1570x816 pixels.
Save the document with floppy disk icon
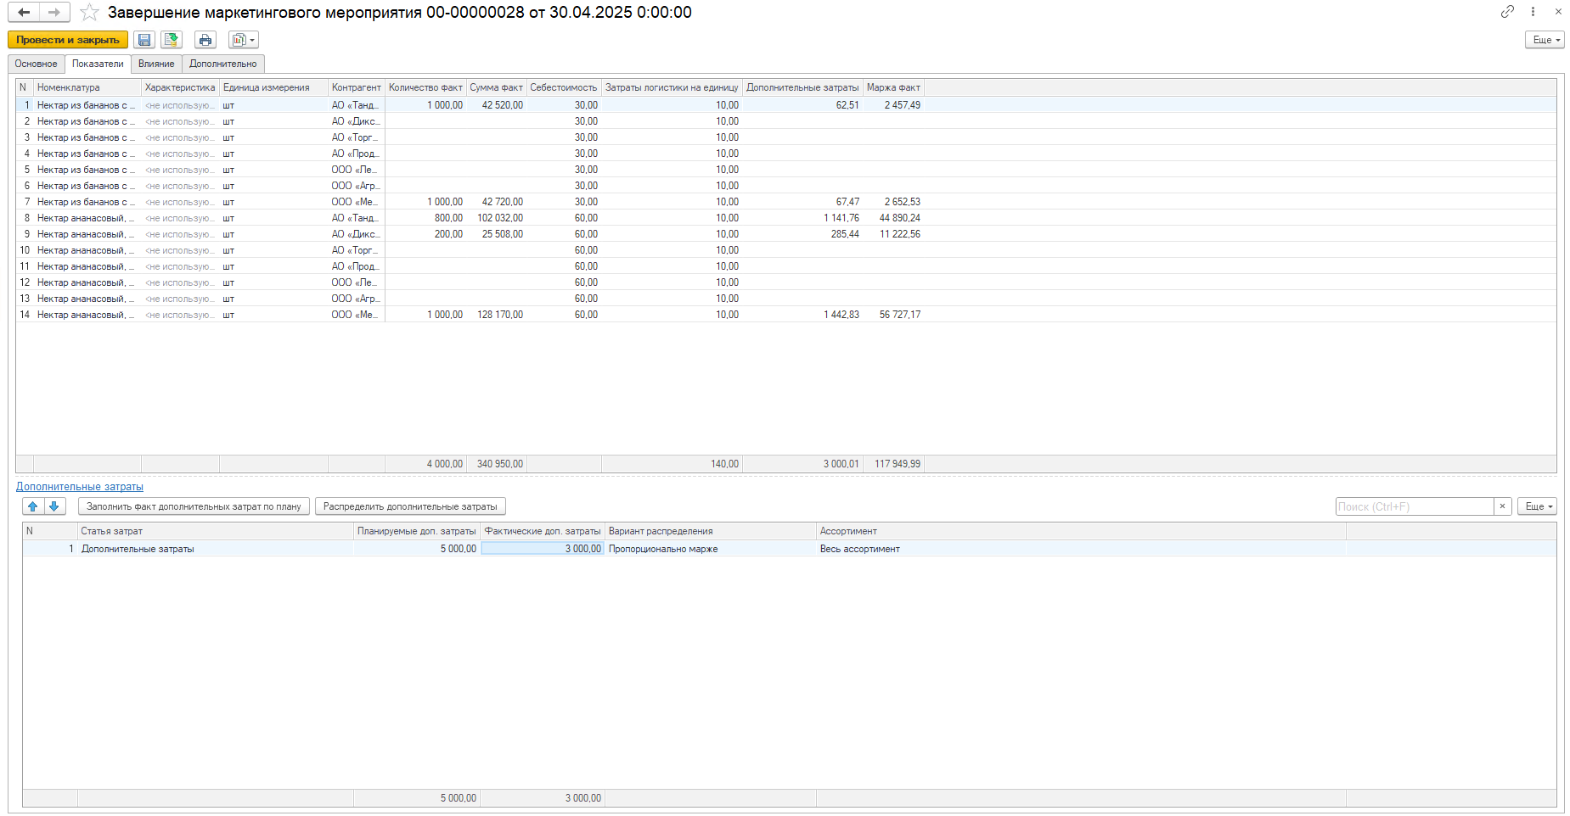pos(144,40)
